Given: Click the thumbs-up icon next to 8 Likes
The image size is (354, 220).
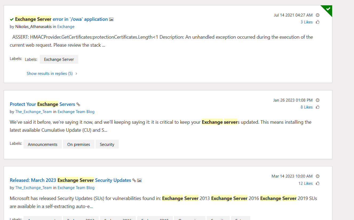Looking at the screenshot, I should click(317, 107).
